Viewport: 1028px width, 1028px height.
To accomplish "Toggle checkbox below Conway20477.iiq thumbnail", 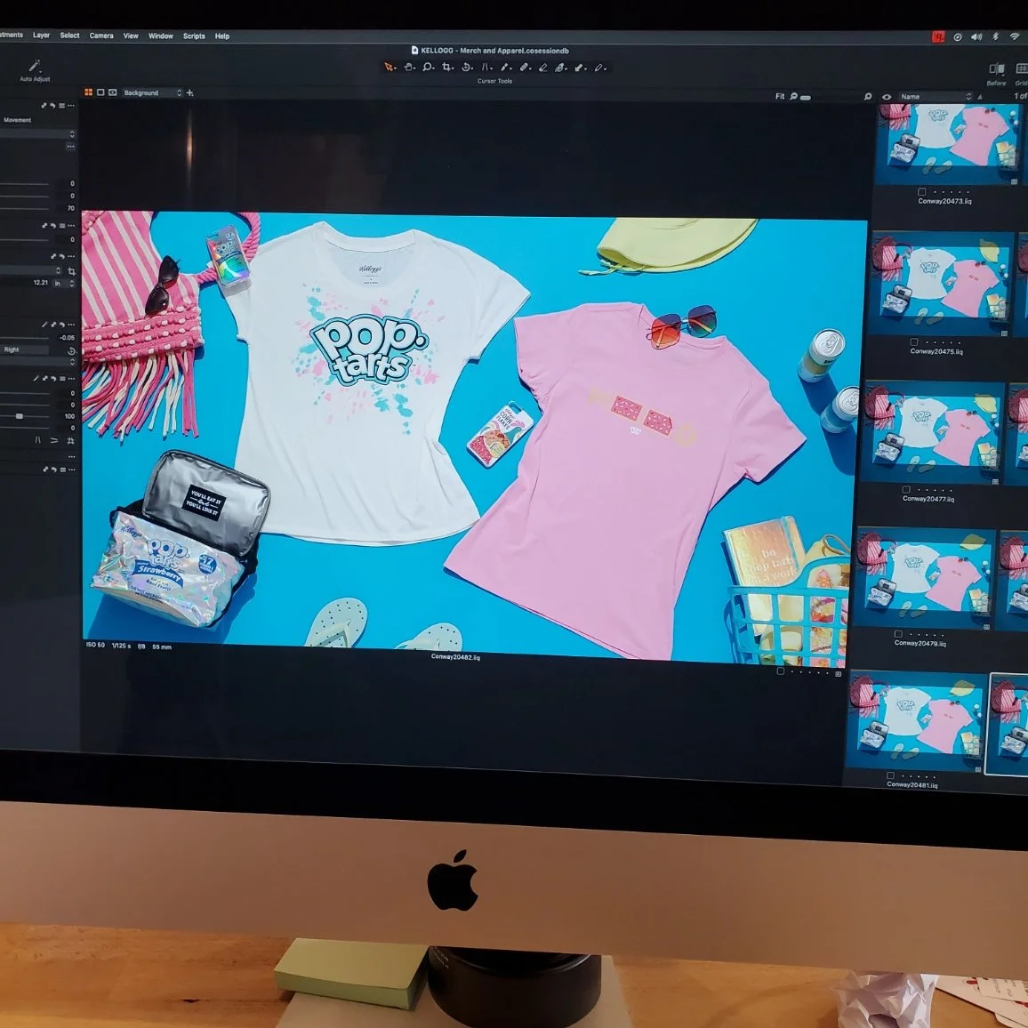I will (906, 489).
